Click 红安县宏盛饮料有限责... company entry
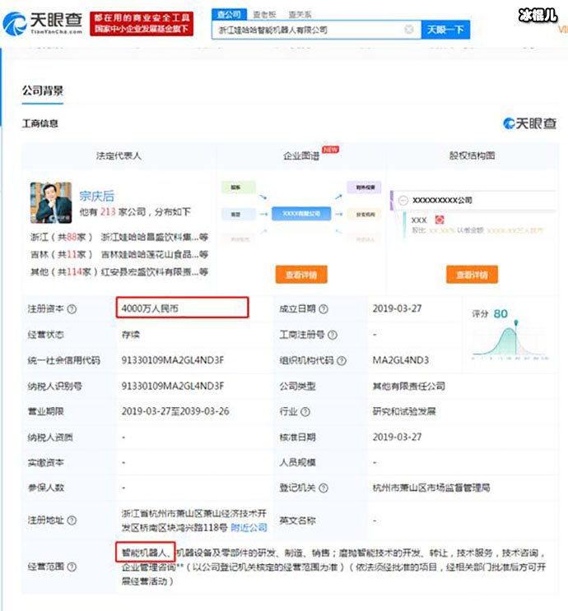This screenshot has height=611, width=568. pos(155,271)
